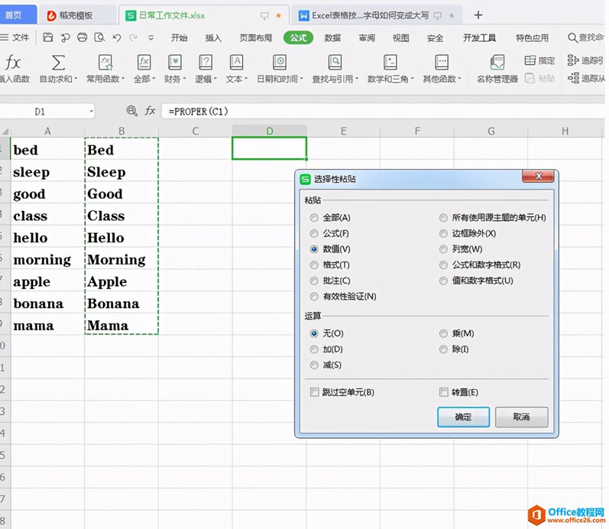
Task: Switch to the 开发工具 ribbon tab
Action: click(479, 37)
